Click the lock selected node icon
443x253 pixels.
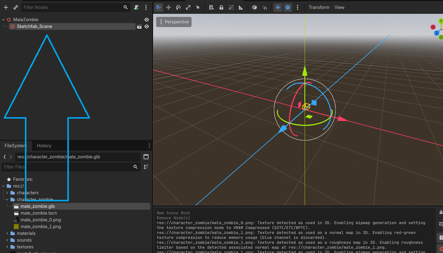tap(221, 7)
